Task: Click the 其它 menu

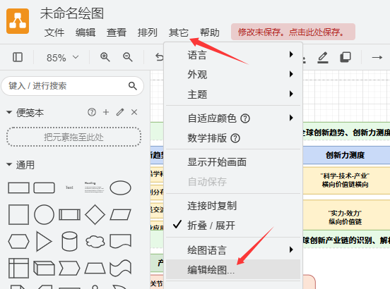Action: coord(179,32)
